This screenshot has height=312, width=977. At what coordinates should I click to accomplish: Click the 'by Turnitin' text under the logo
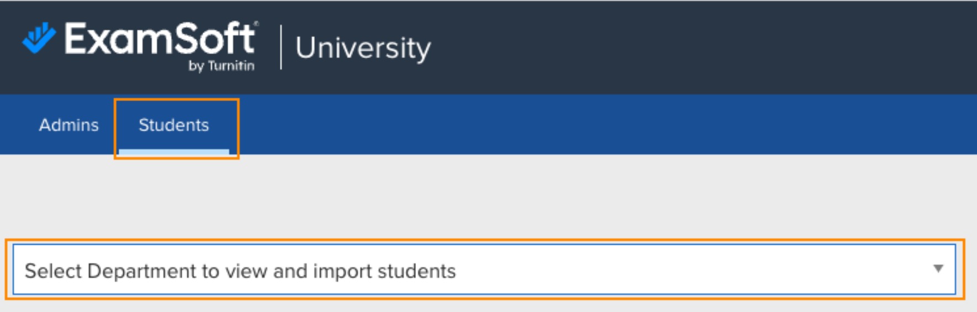(221, 66)
